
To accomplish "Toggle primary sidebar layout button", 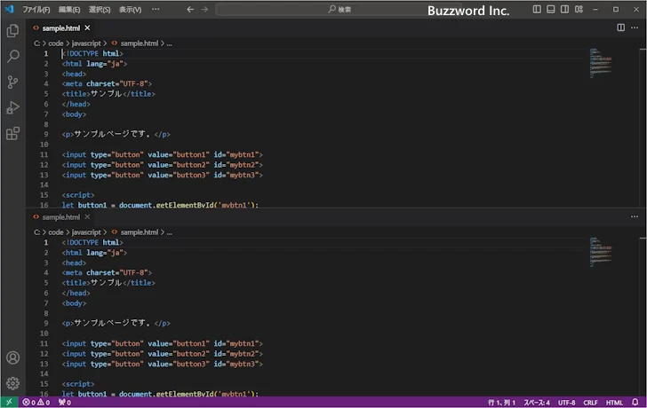I will [x=537, y=9].
